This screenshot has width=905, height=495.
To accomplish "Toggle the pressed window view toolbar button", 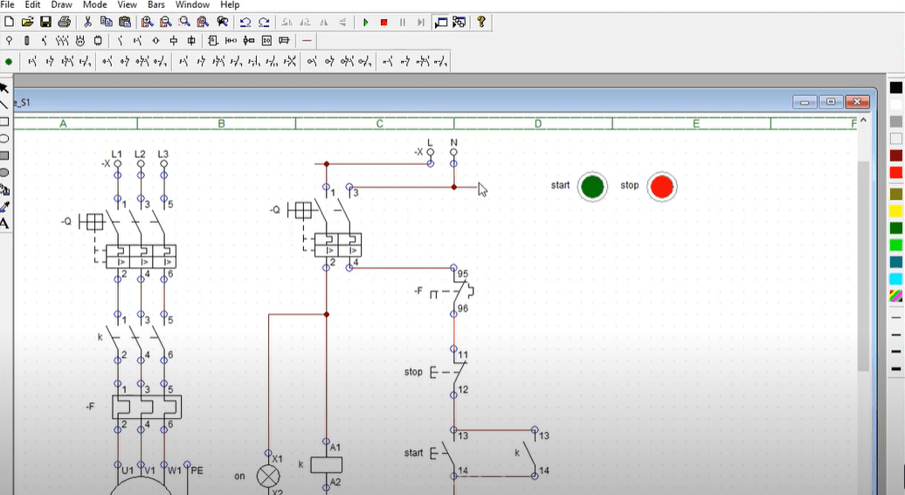I will coord(440,23).
